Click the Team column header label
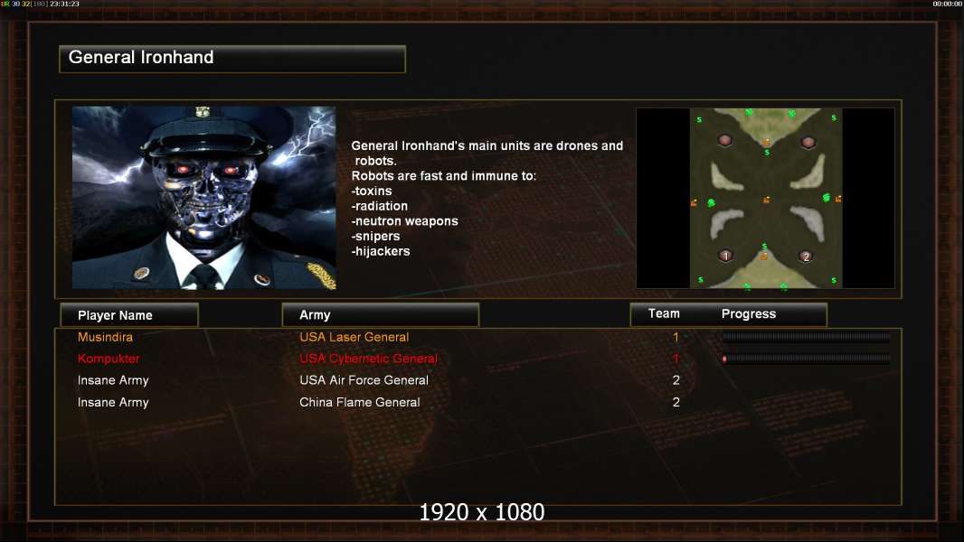This screenshot has width=964, height=542. [664, 313]
